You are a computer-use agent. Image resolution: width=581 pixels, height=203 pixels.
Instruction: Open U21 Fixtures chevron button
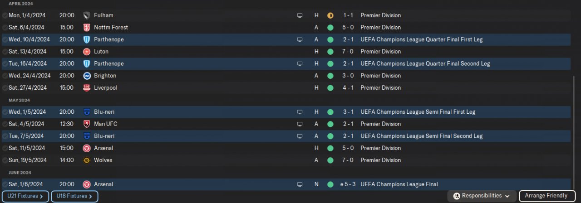[25, 196]
